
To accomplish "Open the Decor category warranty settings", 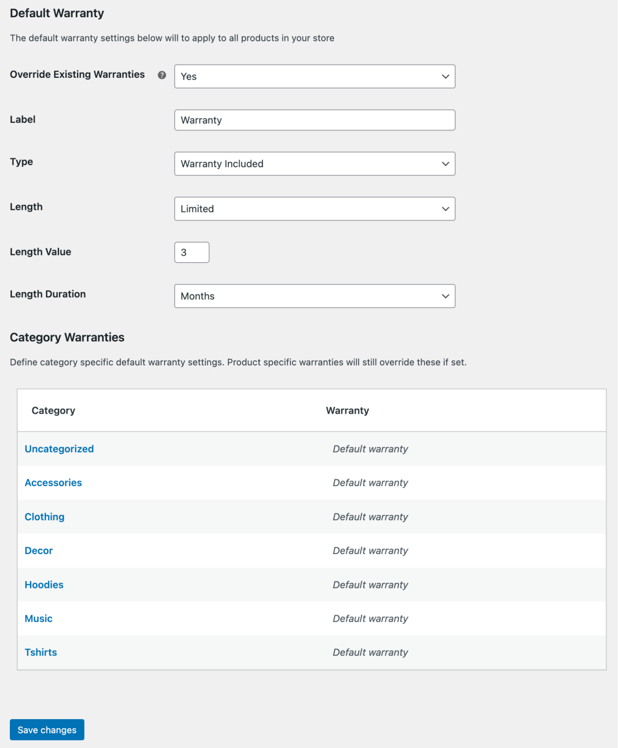I will [x=38, y=550].
